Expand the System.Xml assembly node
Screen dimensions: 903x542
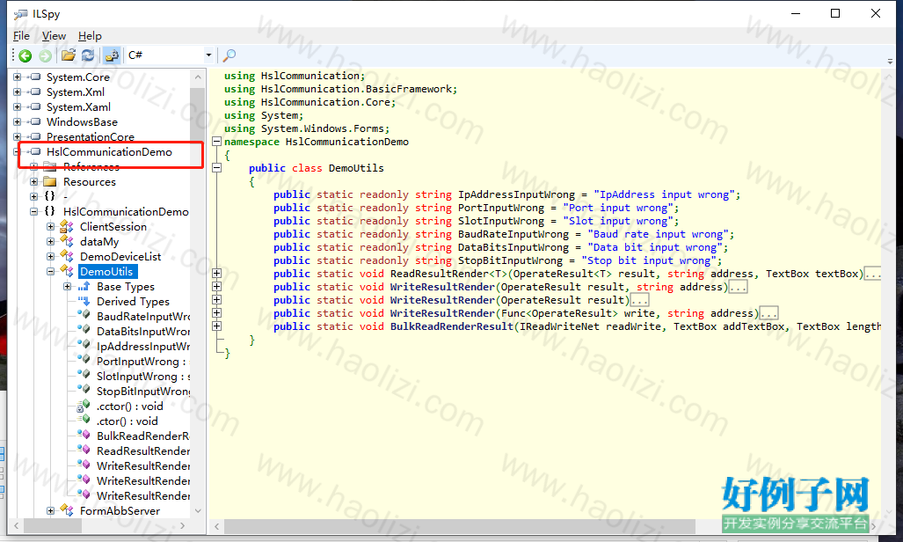[x=17, y=92]
